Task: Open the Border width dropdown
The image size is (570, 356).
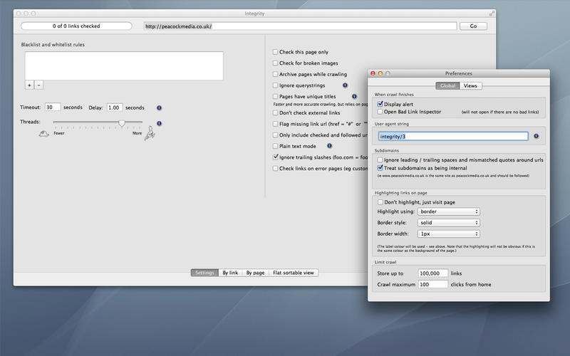Action: pos(450,234)
